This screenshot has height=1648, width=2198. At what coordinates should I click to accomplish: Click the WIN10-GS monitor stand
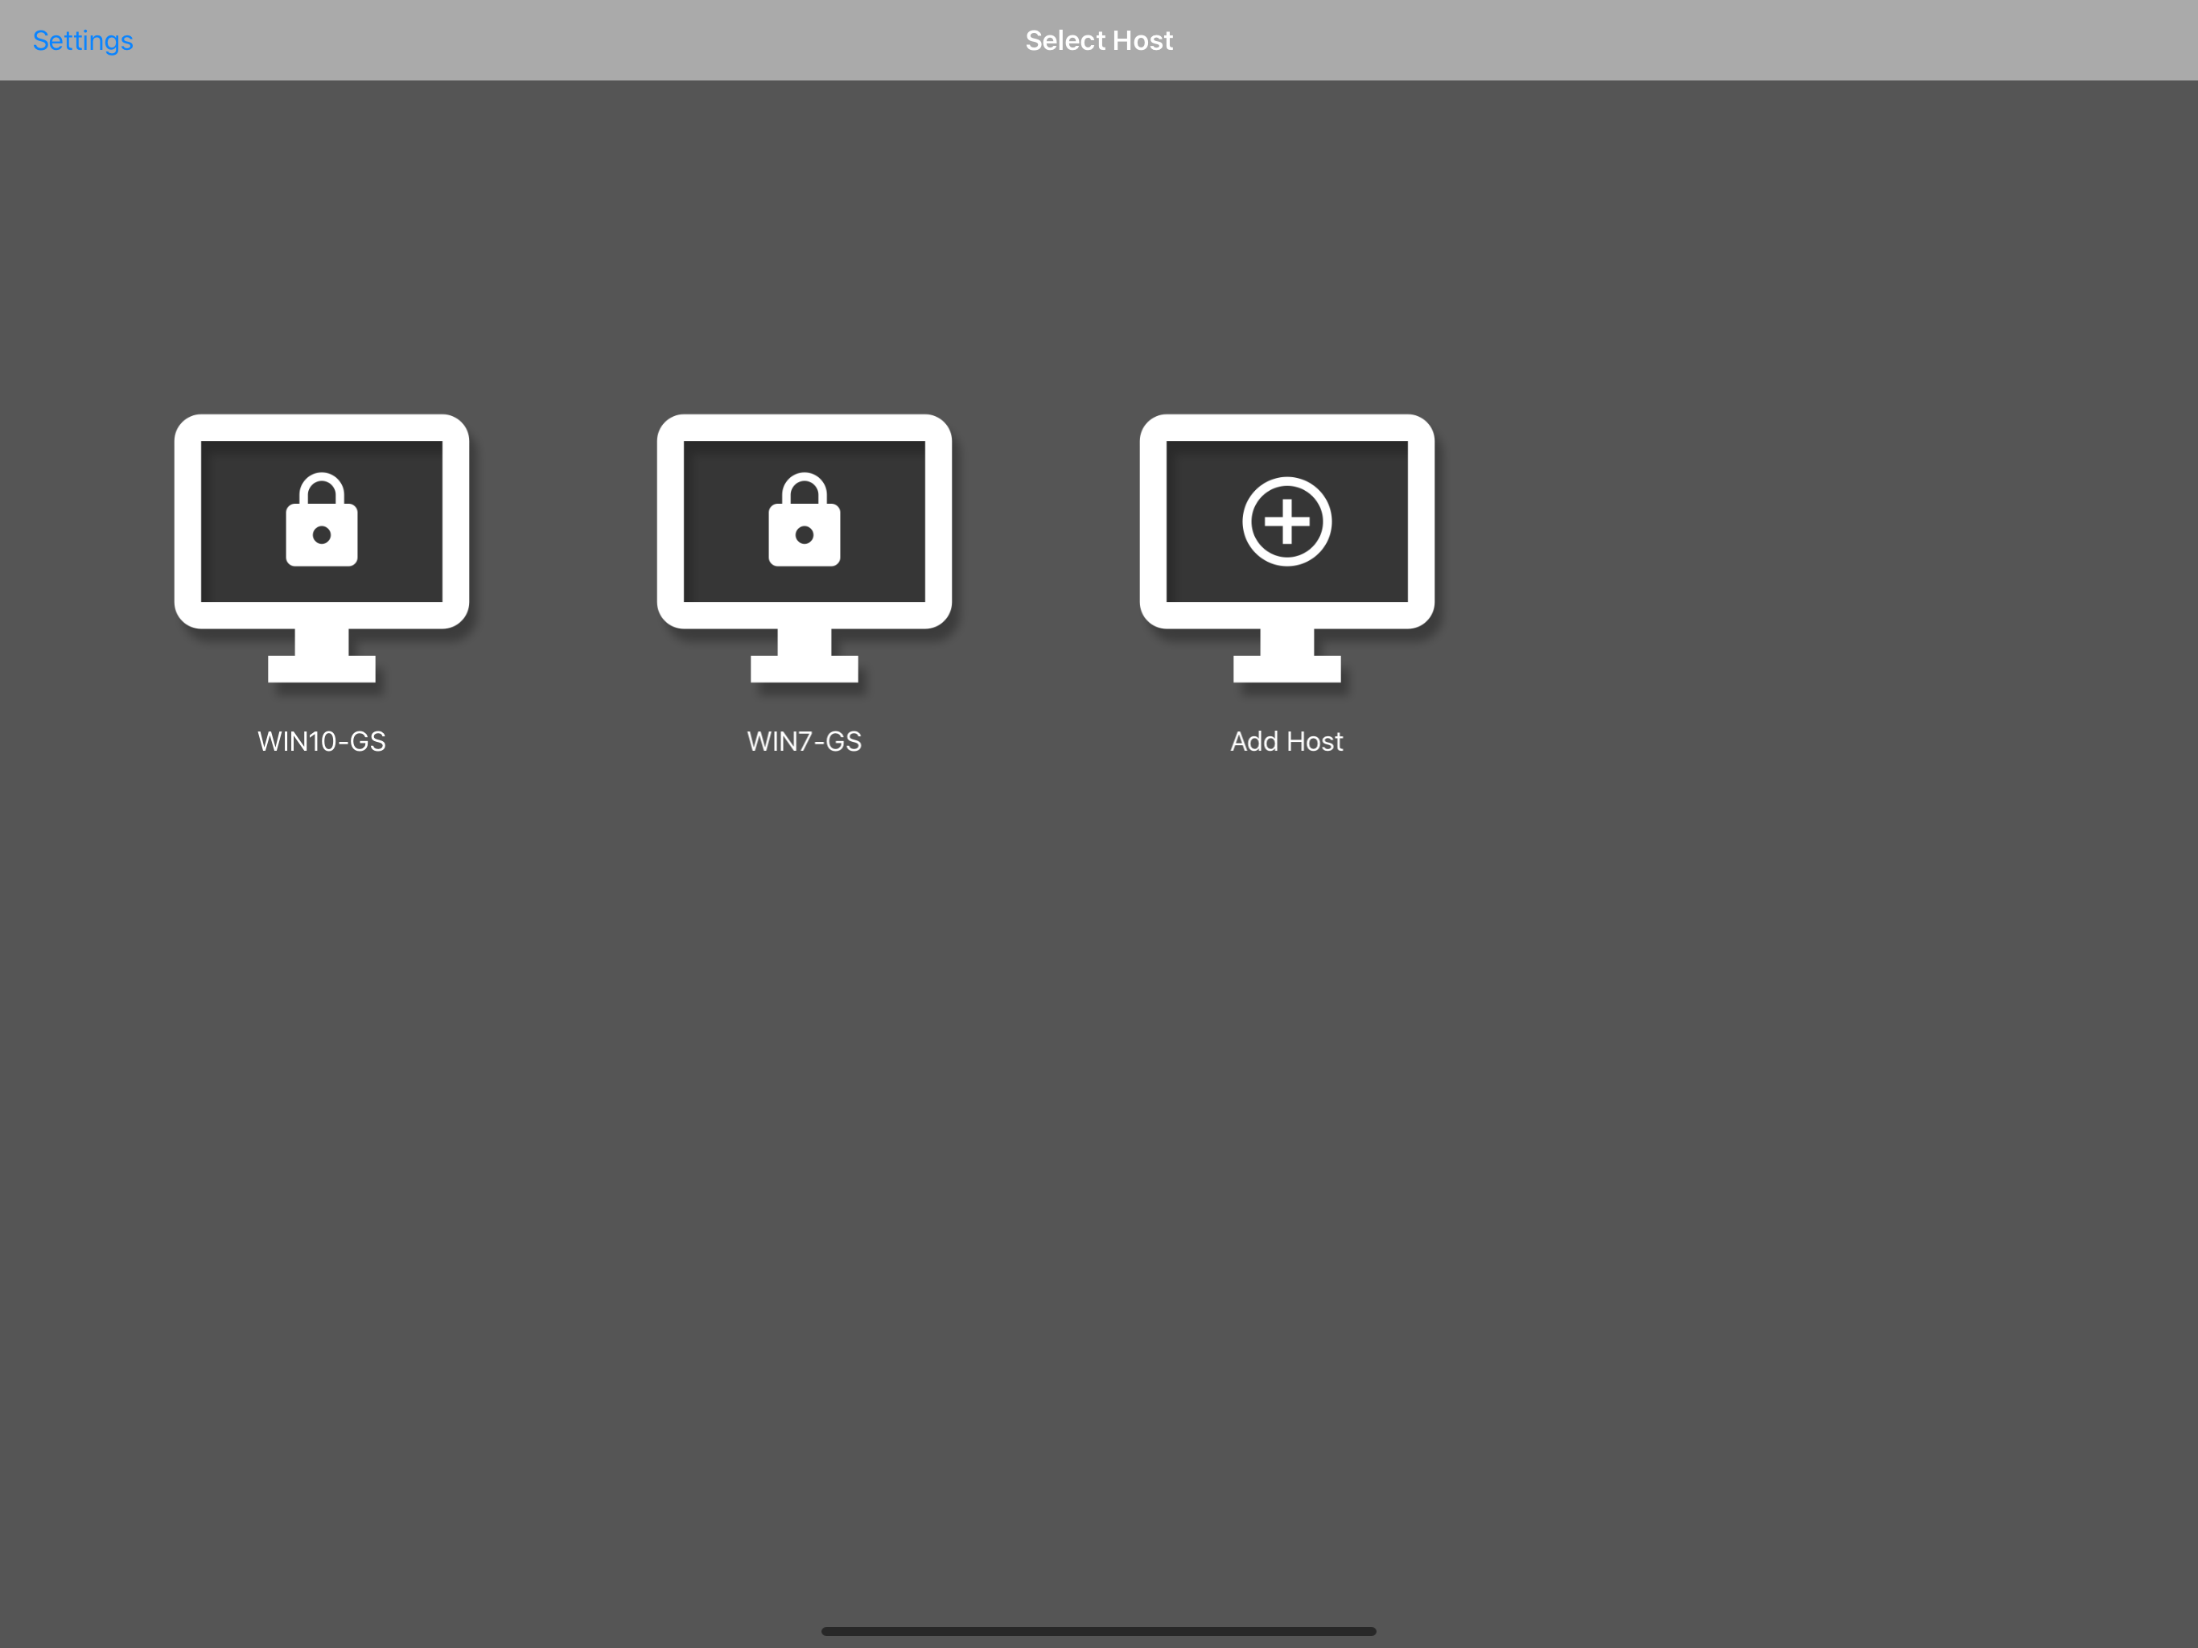(321, 667)
